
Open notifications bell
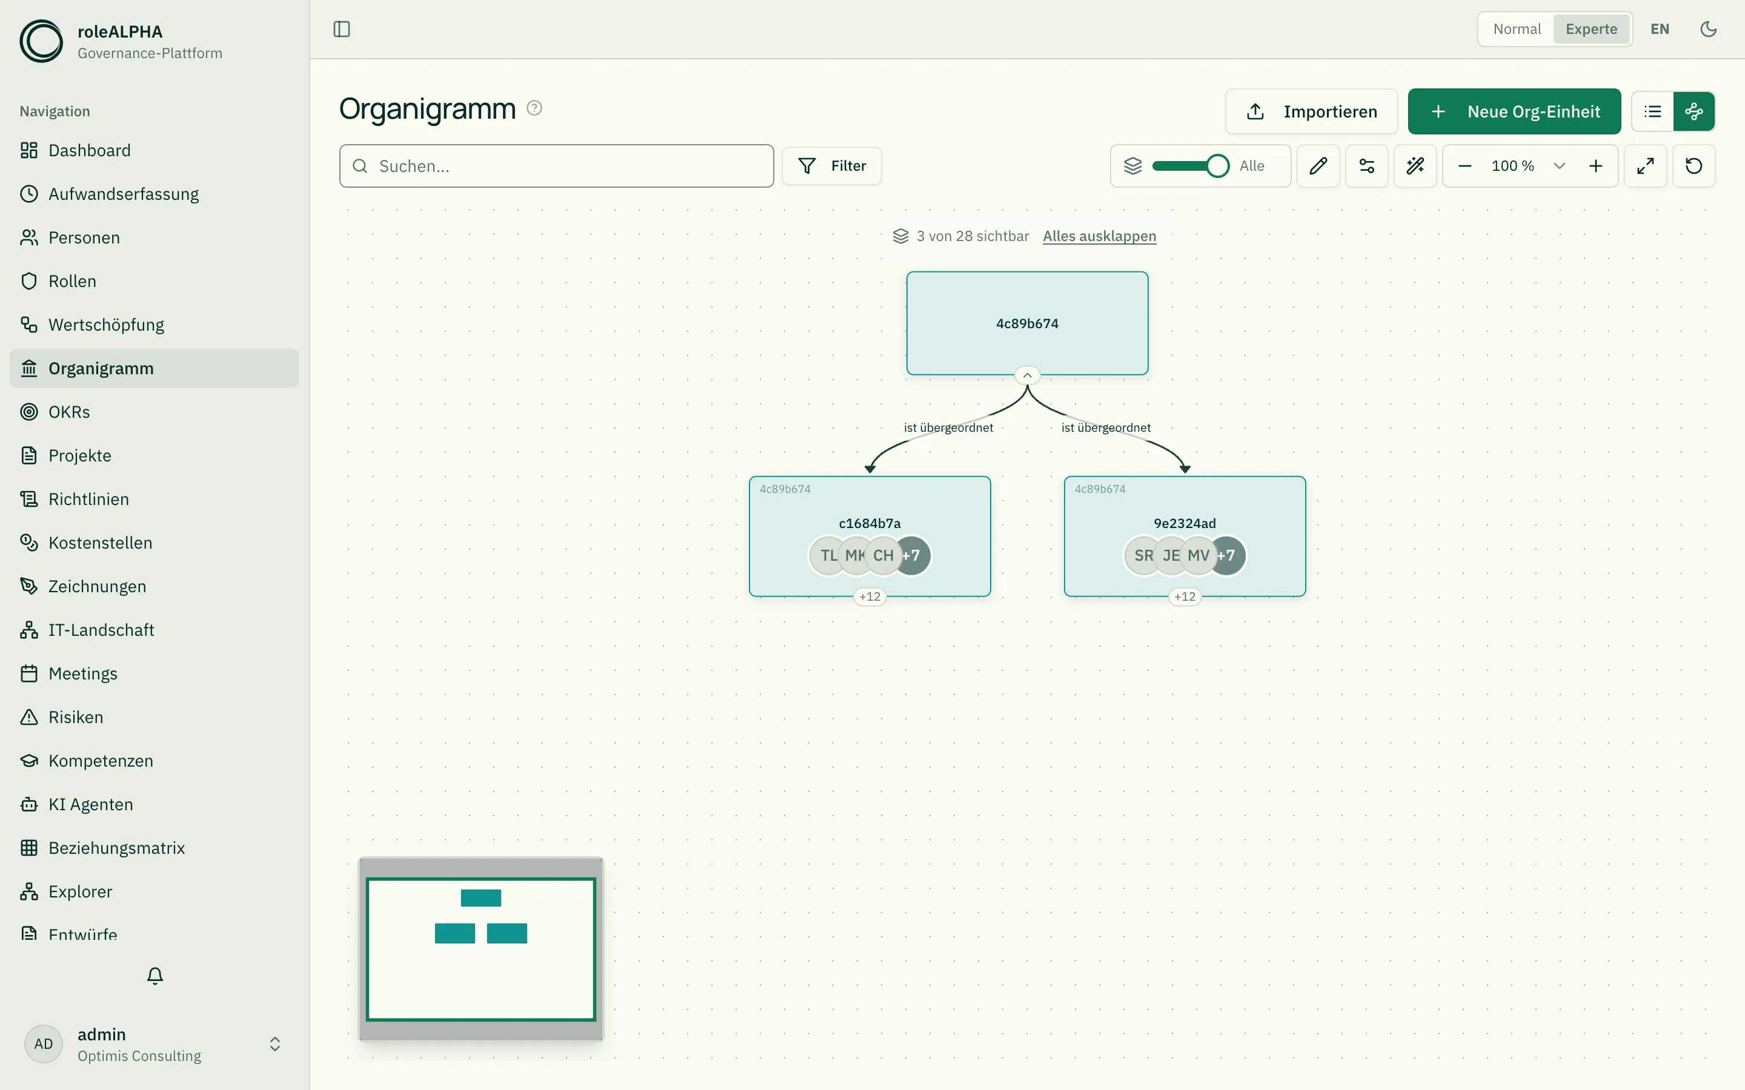(x=155, y=976)
